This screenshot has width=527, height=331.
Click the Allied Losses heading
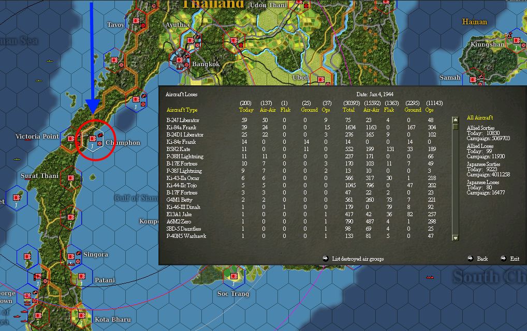click(480, 146)
